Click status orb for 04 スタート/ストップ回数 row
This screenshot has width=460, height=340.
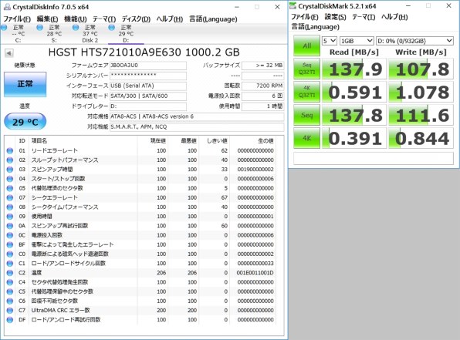coord(10,179)
